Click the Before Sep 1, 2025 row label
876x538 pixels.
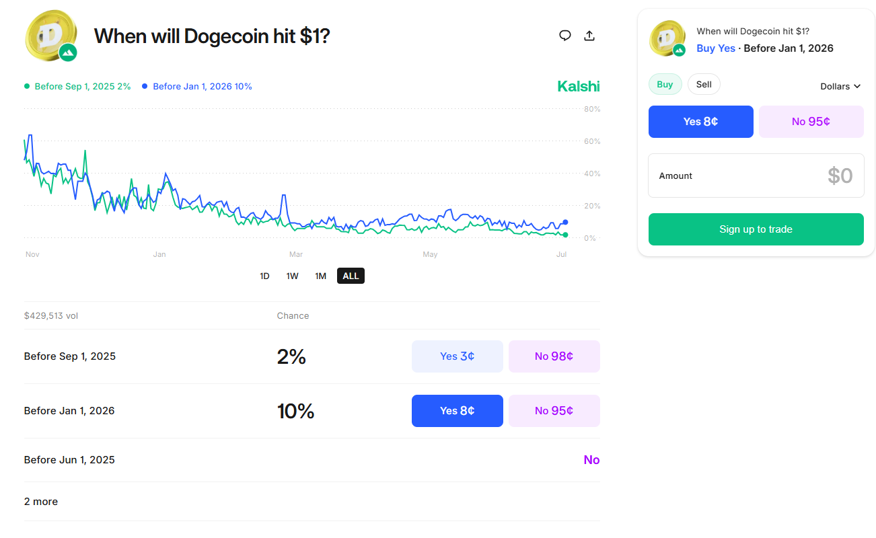pyautogui.click(x=70, y=356)
